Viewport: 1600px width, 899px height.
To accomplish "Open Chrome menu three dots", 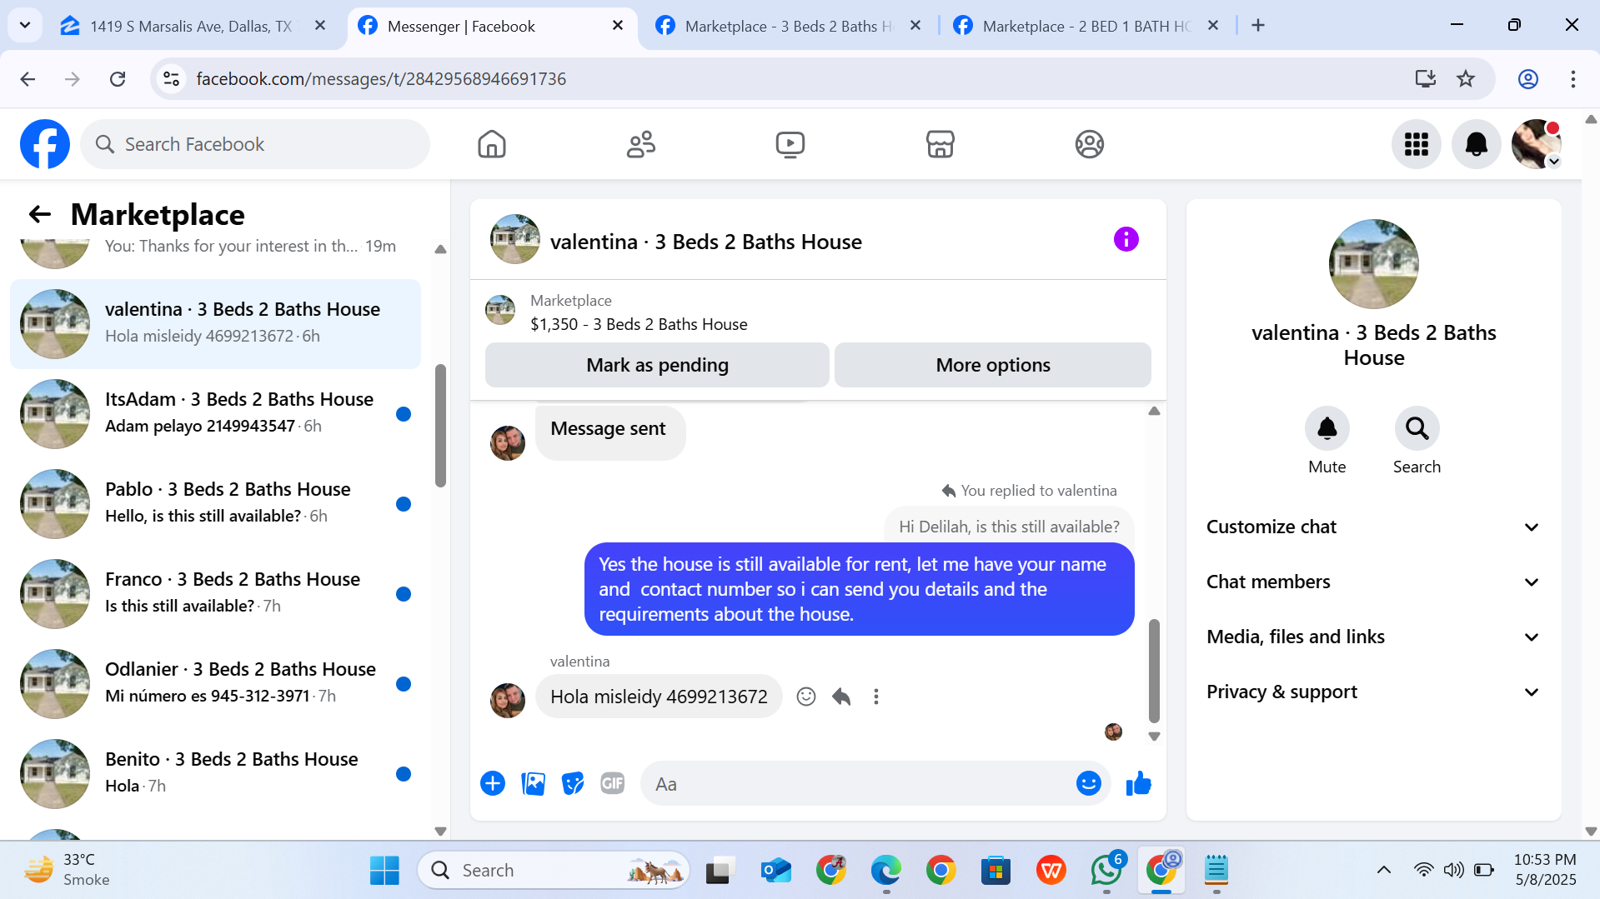I will (x=1572, y=78).
